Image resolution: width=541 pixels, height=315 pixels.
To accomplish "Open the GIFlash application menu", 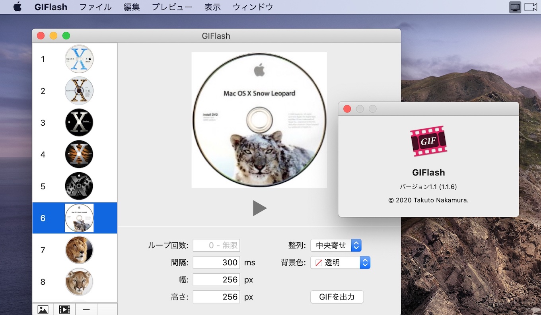I will pyautogui.click(x=51, y=7).
